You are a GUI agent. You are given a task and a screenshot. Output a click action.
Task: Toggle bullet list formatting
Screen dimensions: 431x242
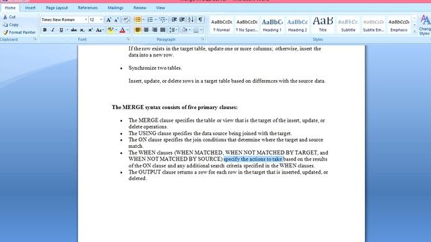point(137,19)
